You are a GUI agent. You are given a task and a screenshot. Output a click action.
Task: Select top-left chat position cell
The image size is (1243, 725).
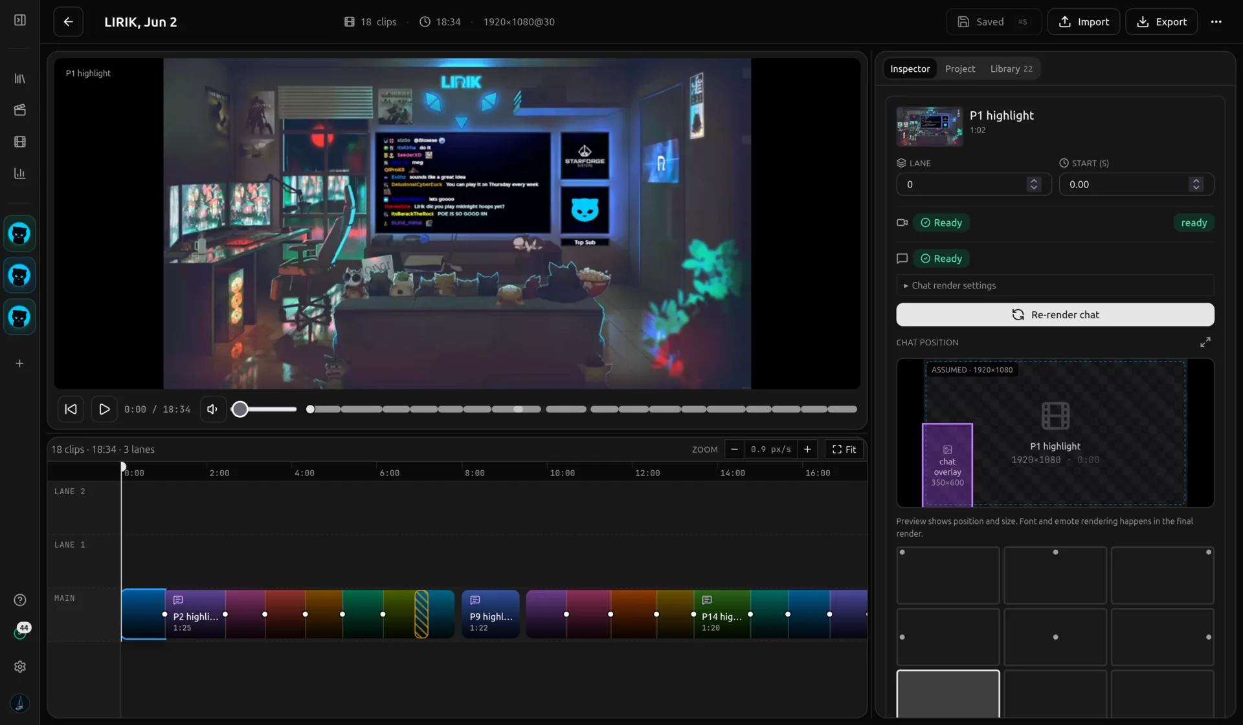click(948, 576)
